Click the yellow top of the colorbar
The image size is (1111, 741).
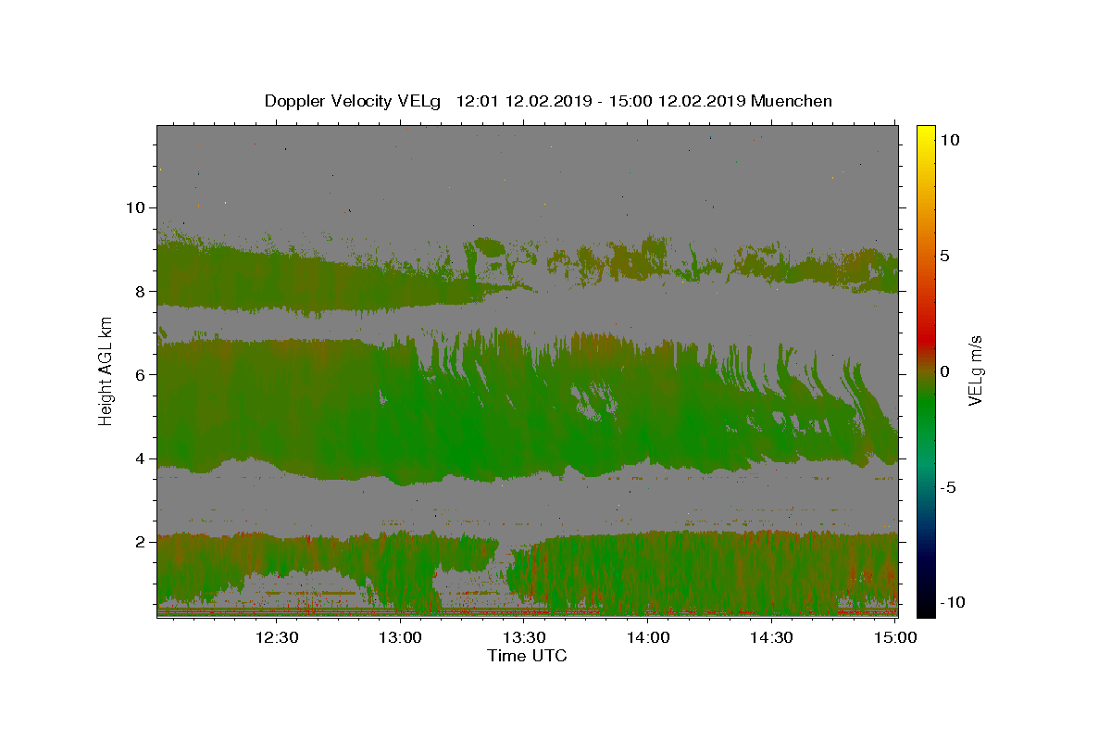click(925, 132)
